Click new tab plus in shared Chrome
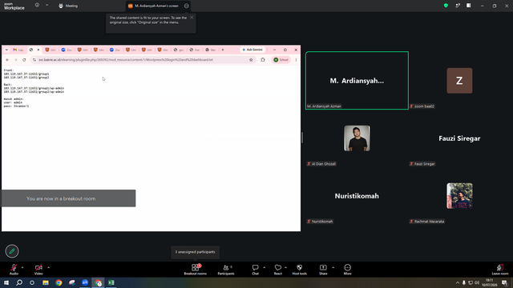The height and width of the screenshot is (288, 513). point(223,50)
